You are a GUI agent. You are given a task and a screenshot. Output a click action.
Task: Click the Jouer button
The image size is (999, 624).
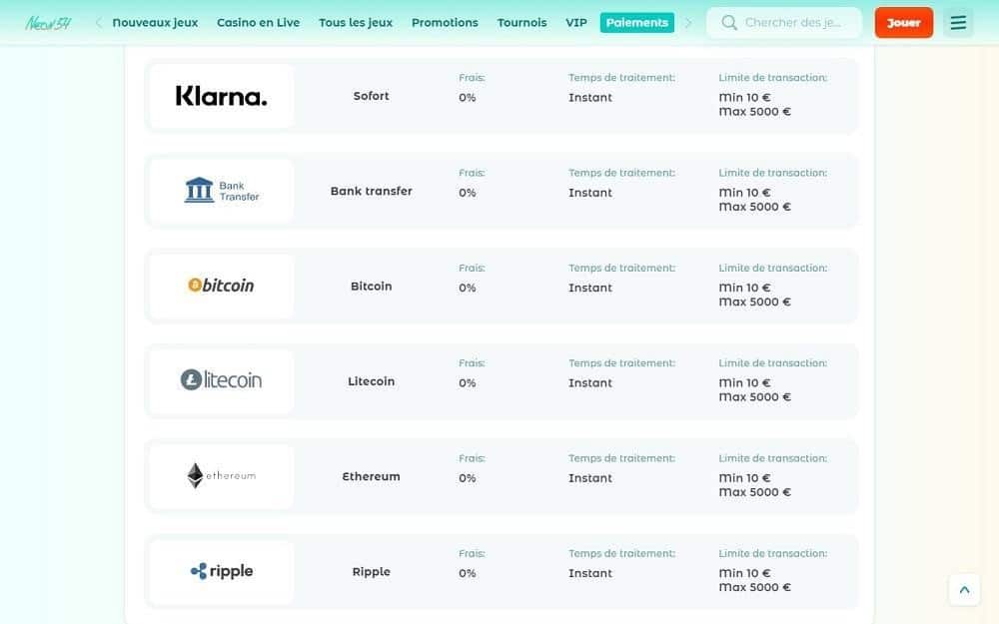pos(903,23)
